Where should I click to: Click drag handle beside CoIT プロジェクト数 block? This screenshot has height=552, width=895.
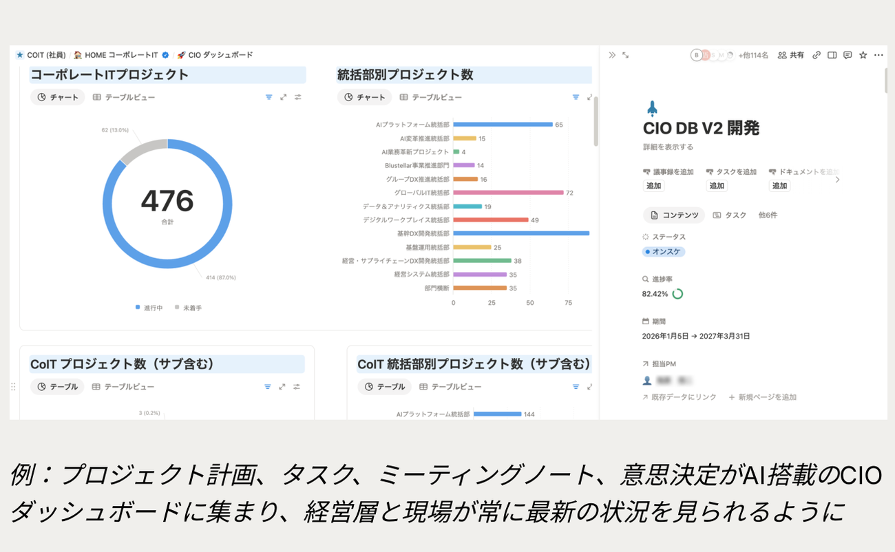[13, 387]
